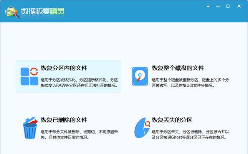
Task: Open the title bar dropdown menu icon
Action: [208, 6]
